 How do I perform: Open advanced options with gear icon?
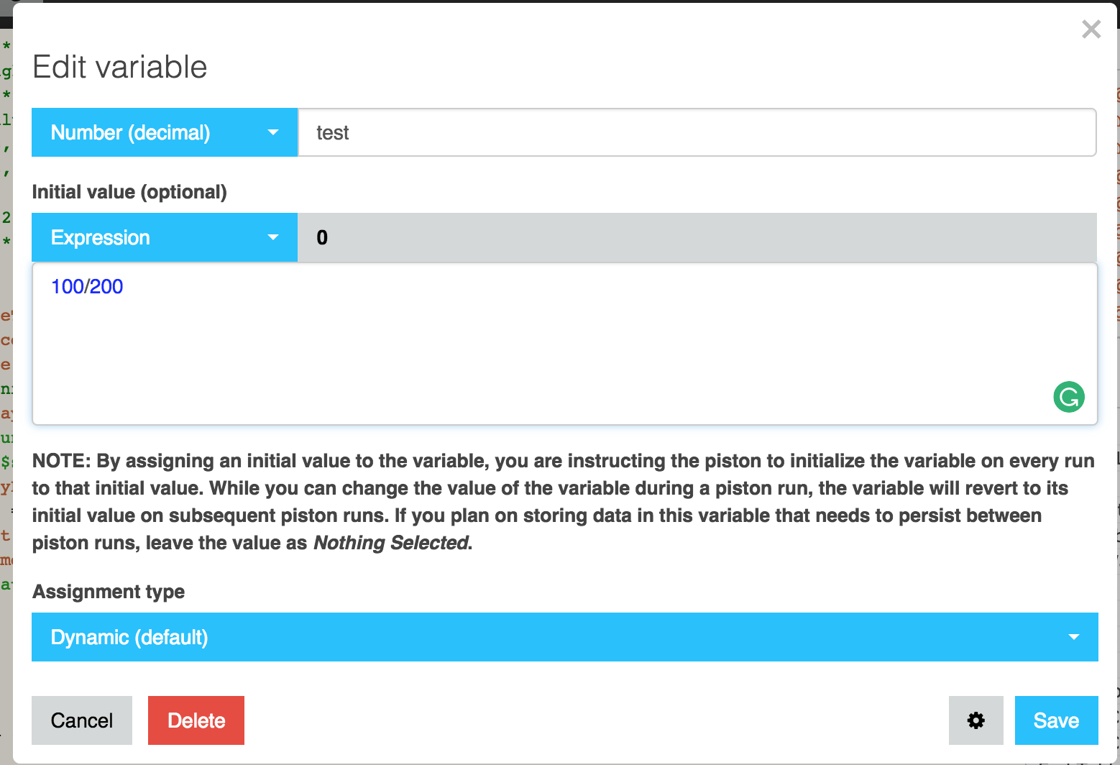(x=976, y=720)
